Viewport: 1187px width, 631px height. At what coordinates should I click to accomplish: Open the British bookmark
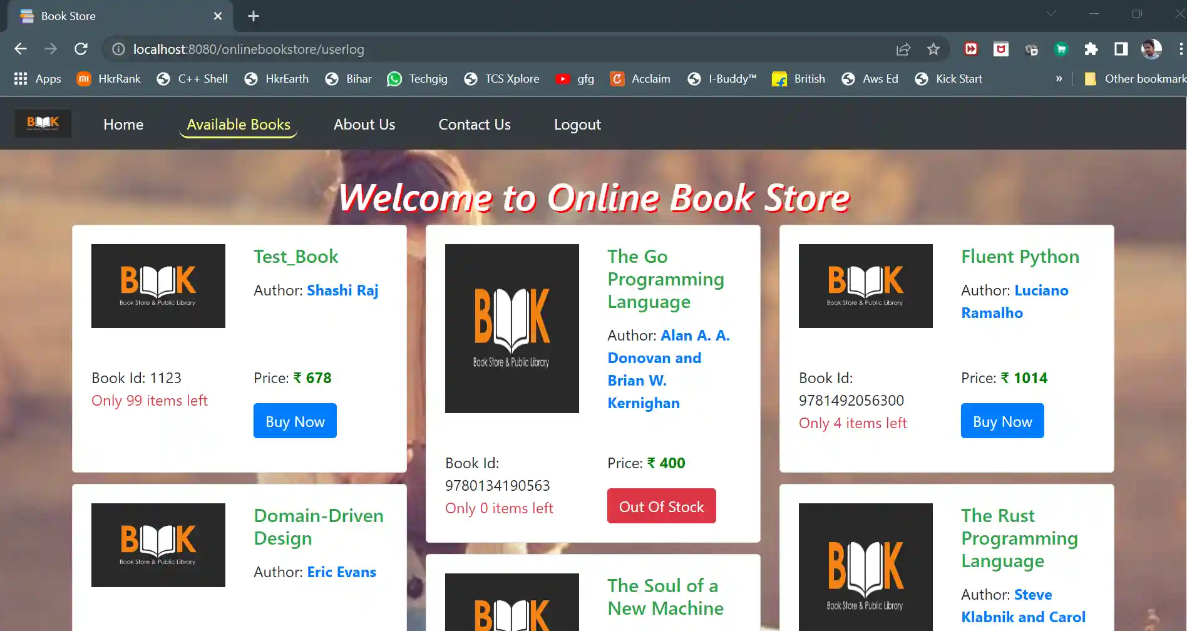pos(798,79)
